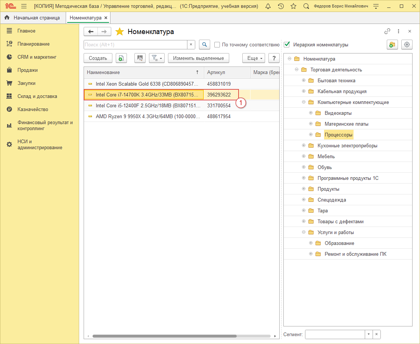Uncheck Иерархия номенклатуры checkbox
420x344 pixels.
click(287, 45)
